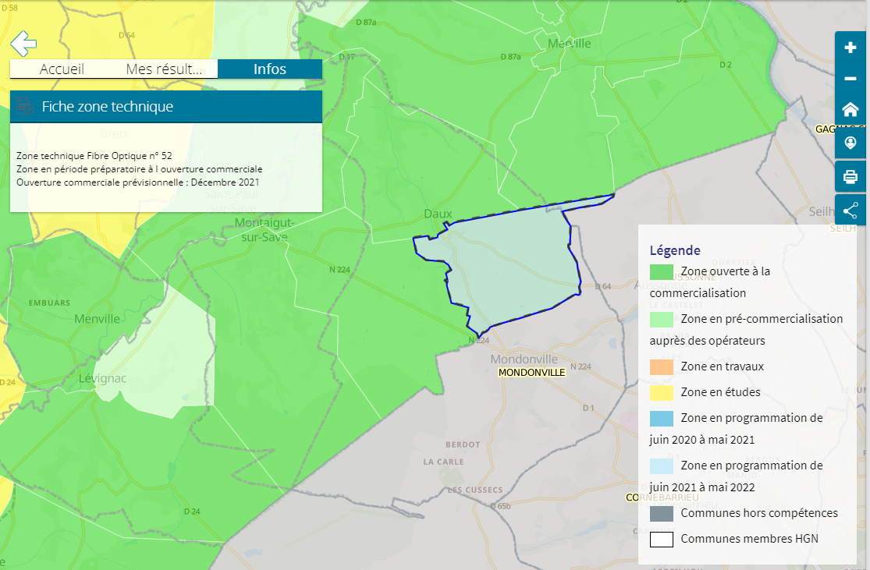Open the Mes résultats tab
870x570 pixels.
tap(164, 69)
